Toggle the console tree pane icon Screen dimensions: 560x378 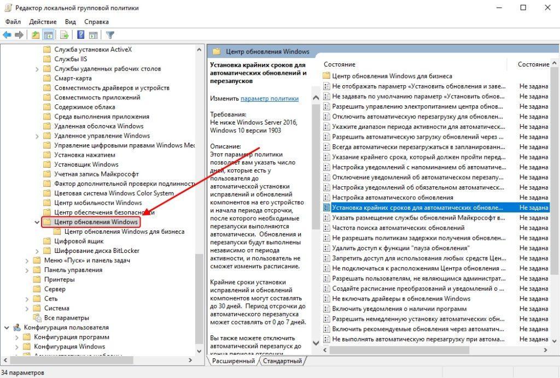[x=48, y=35]
